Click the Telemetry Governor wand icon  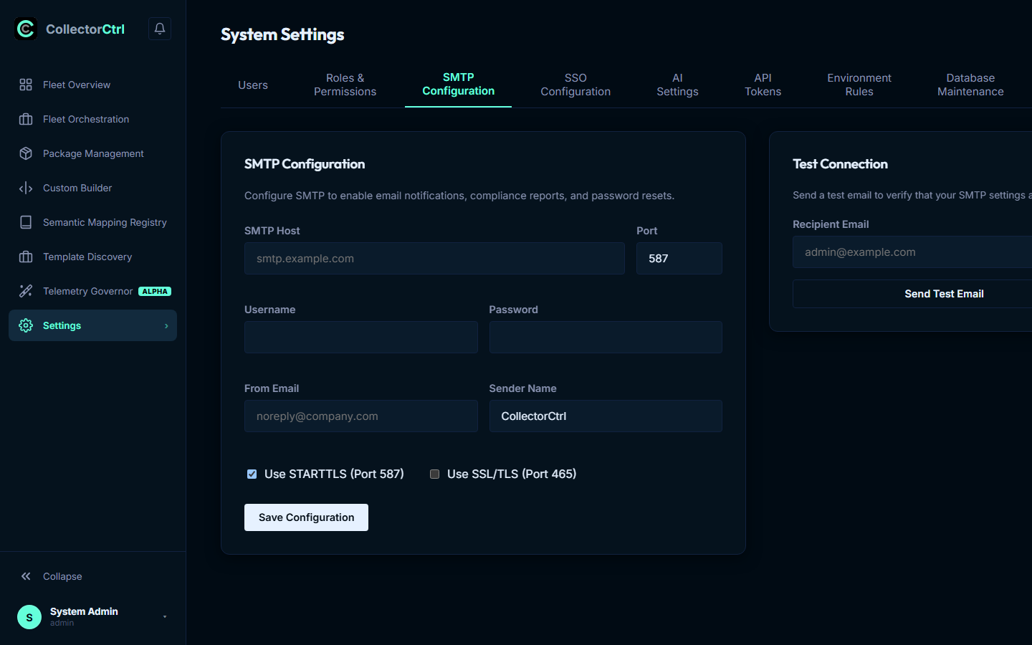tap(26, 291)
